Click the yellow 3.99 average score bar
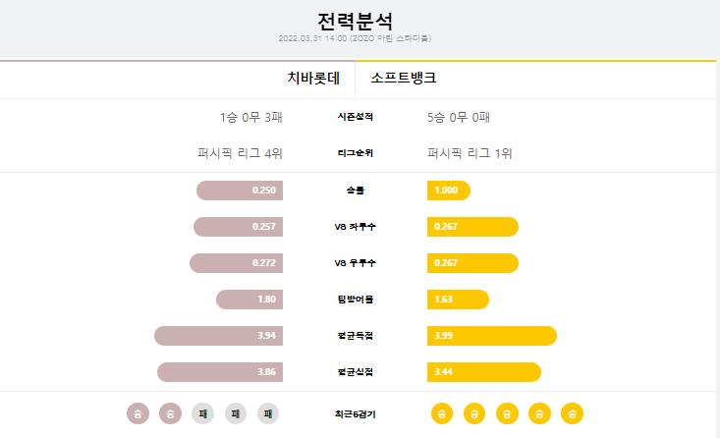The image size is (720, 438). (492, 336)
